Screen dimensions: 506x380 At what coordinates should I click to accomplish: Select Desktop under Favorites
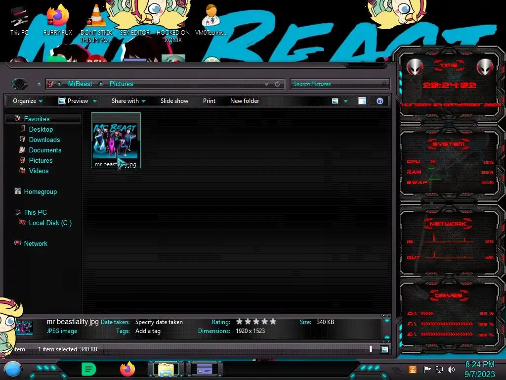click(41, 129)
